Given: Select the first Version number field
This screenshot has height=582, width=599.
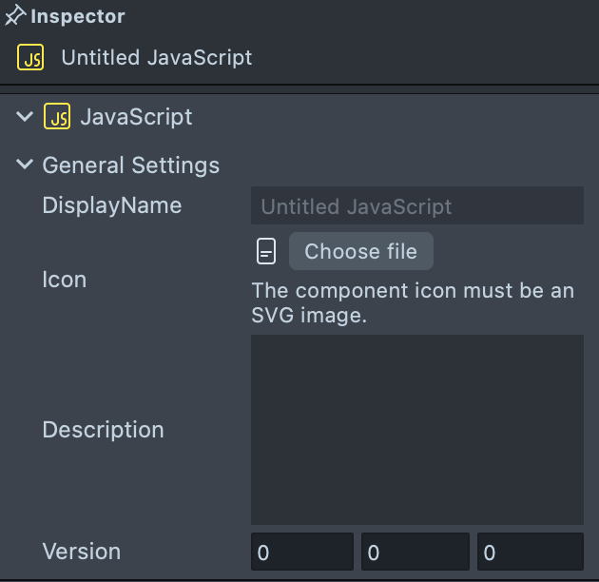Looking at the screenshot, I should tap(301, 553).
